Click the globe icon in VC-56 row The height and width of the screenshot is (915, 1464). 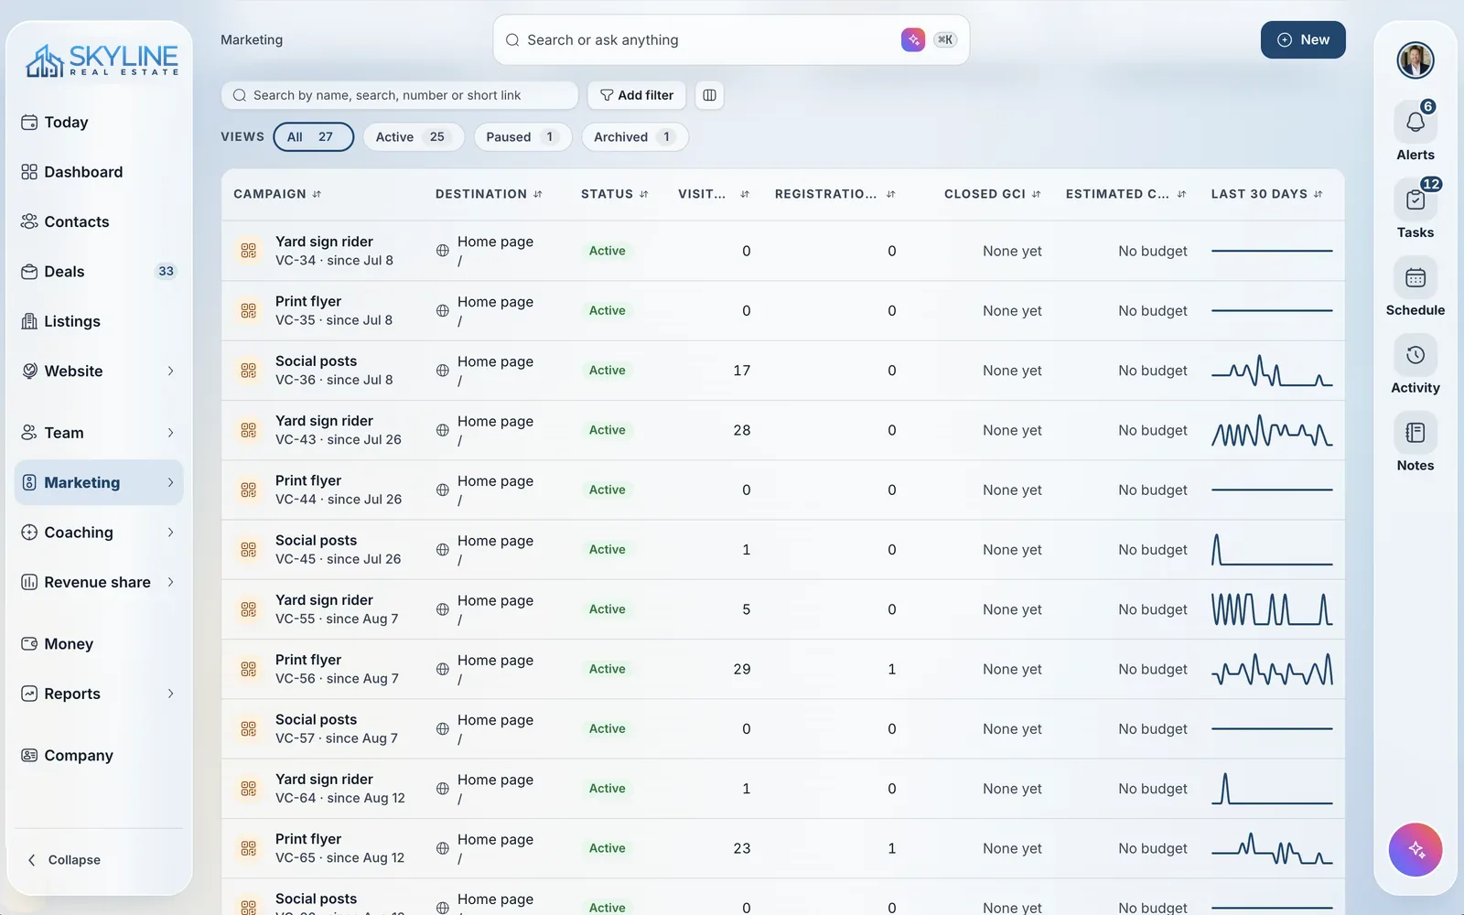(x=442, y=669)
